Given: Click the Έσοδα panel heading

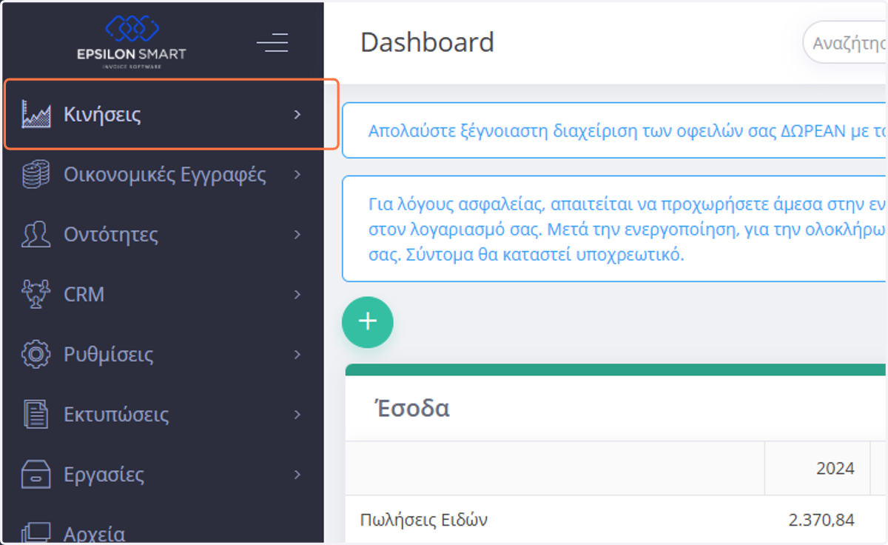Looking at the screenshot, I should point(413,408).
